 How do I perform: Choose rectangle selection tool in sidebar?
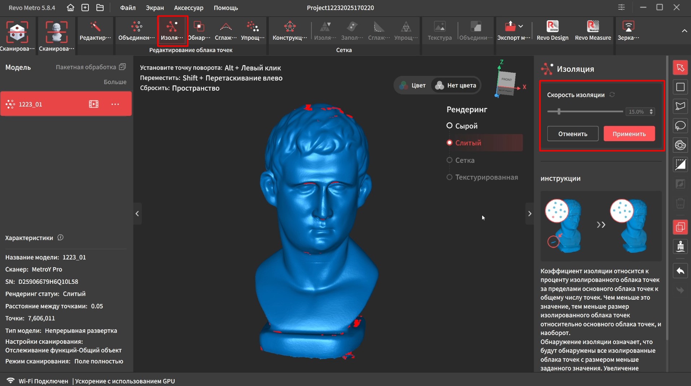(680, 87)
